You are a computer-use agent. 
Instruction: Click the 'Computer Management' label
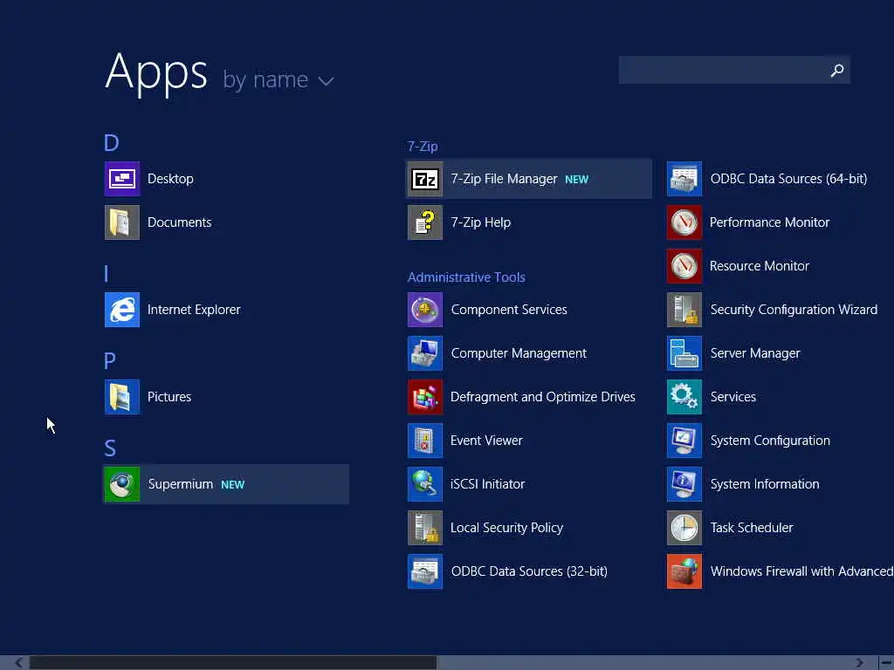pos(519,353)
